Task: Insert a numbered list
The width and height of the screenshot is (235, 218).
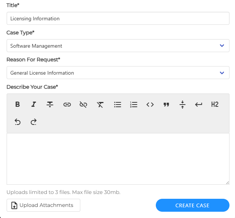Action: tap(134, 105)
